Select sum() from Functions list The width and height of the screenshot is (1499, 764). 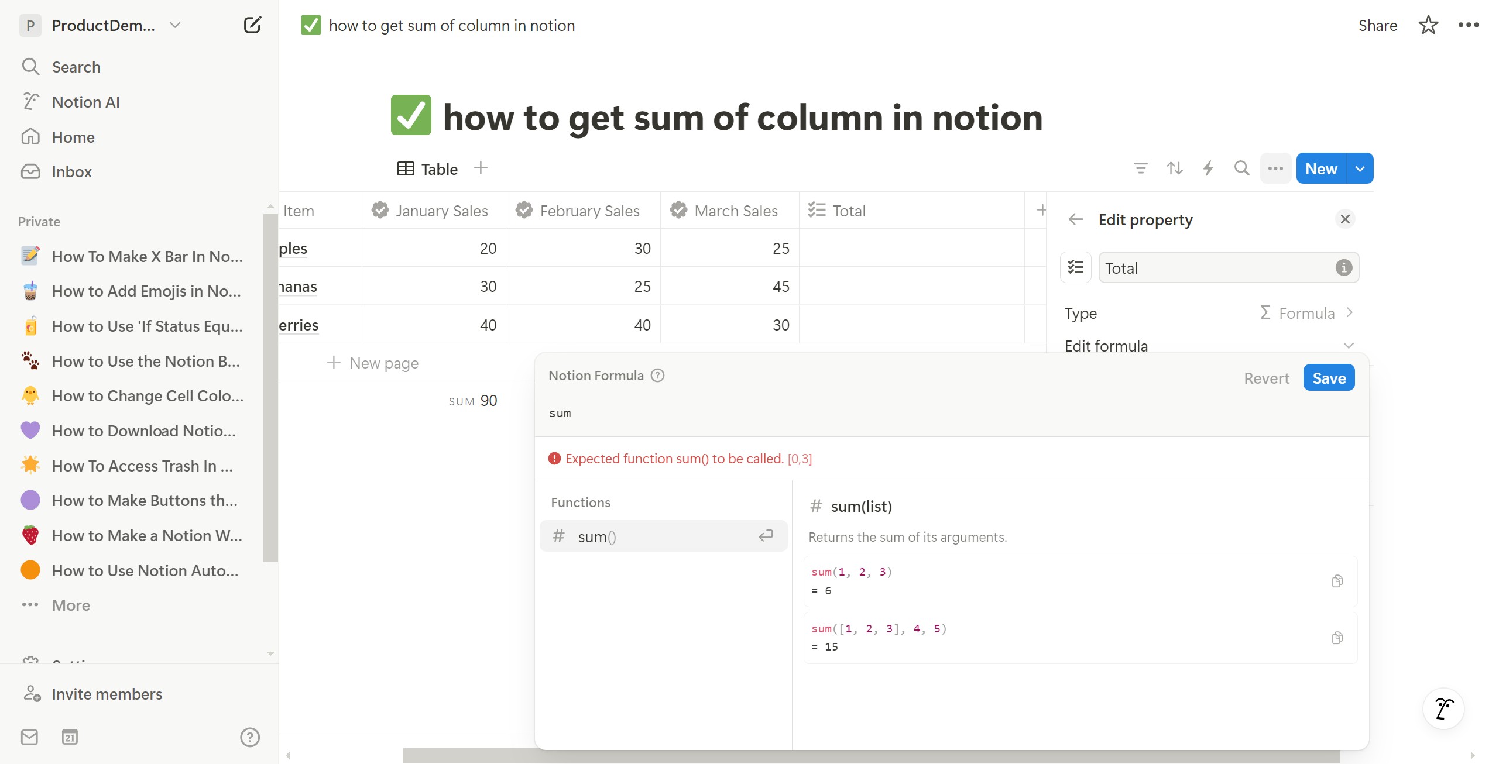663,536
